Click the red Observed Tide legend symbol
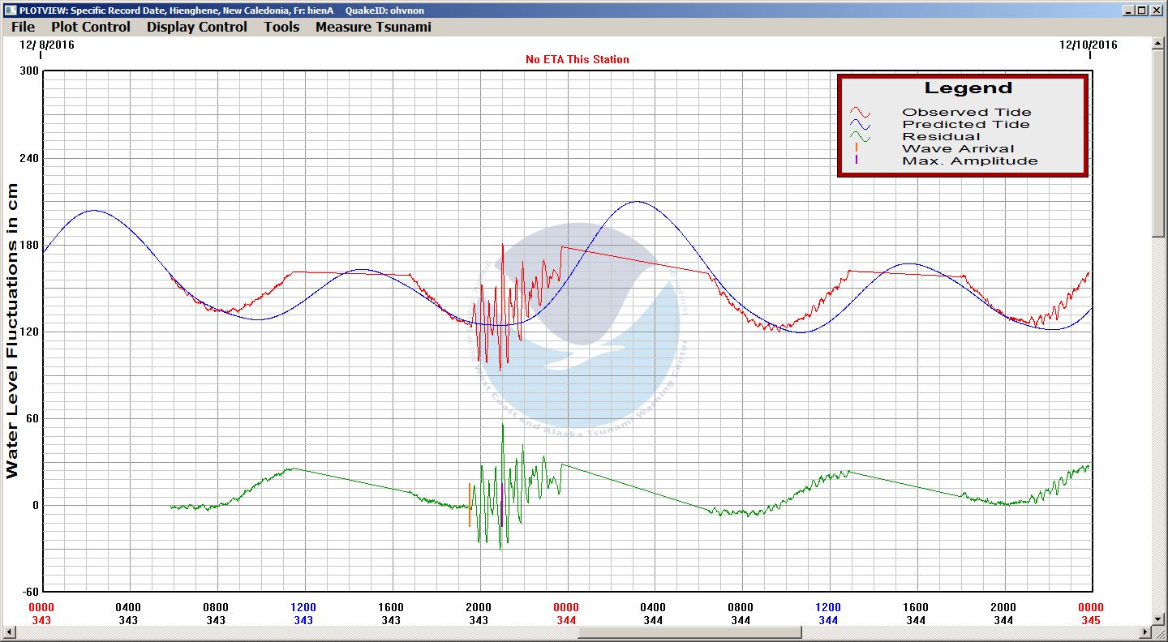The image size is (1168, 642). pyautogui.click(x=860, y=113)
